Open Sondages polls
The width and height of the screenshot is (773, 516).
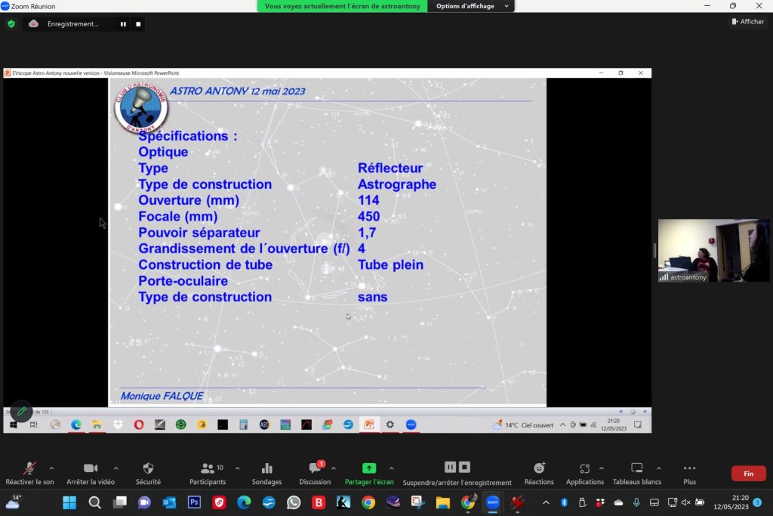266,473
